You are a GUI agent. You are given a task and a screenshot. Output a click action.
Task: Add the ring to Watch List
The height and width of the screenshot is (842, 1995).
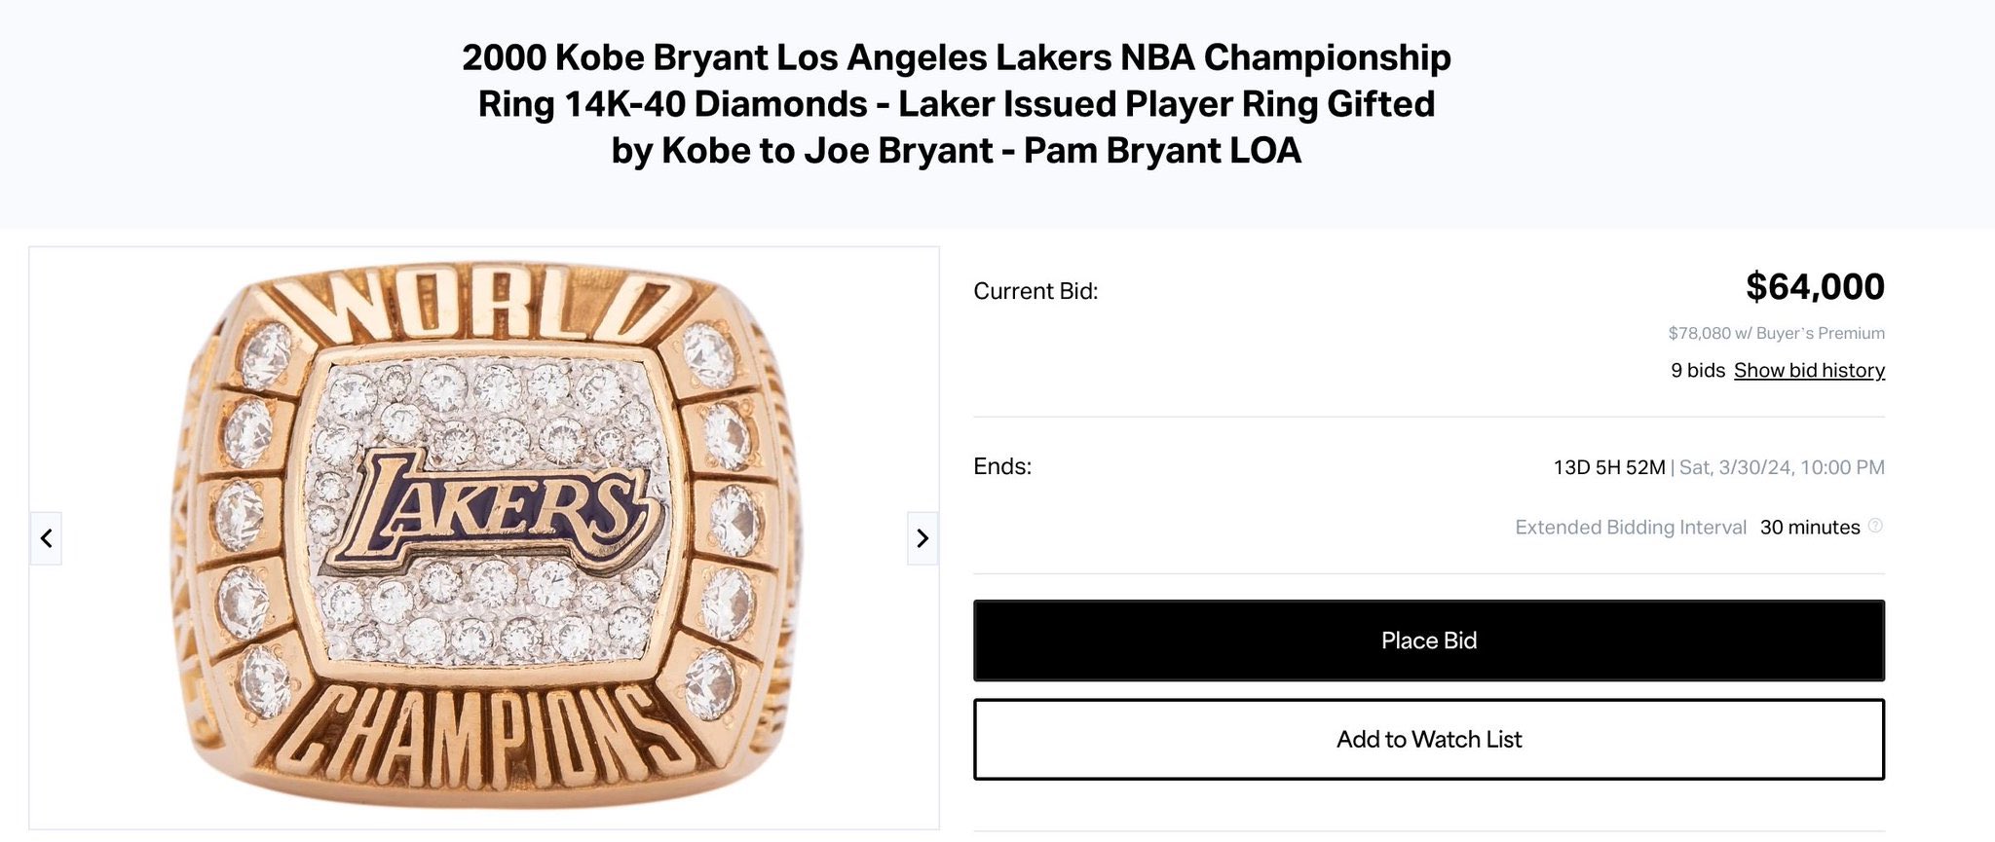(1429, 739)
